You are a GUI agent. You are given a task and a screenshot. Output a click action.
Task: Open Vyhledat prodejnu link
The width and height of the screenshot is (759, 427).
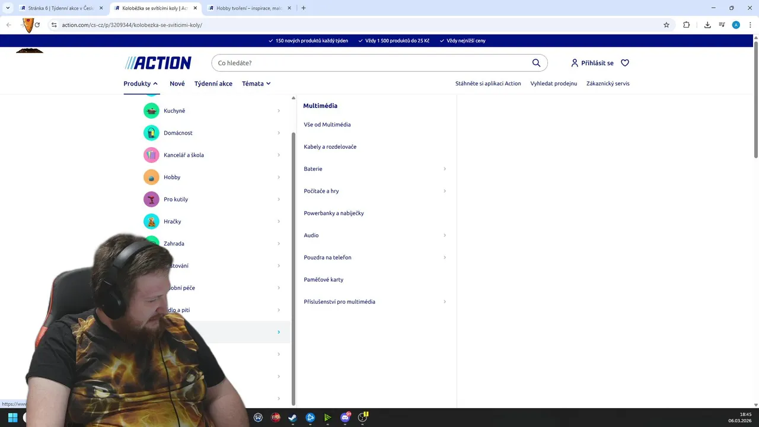pos(554,84)
